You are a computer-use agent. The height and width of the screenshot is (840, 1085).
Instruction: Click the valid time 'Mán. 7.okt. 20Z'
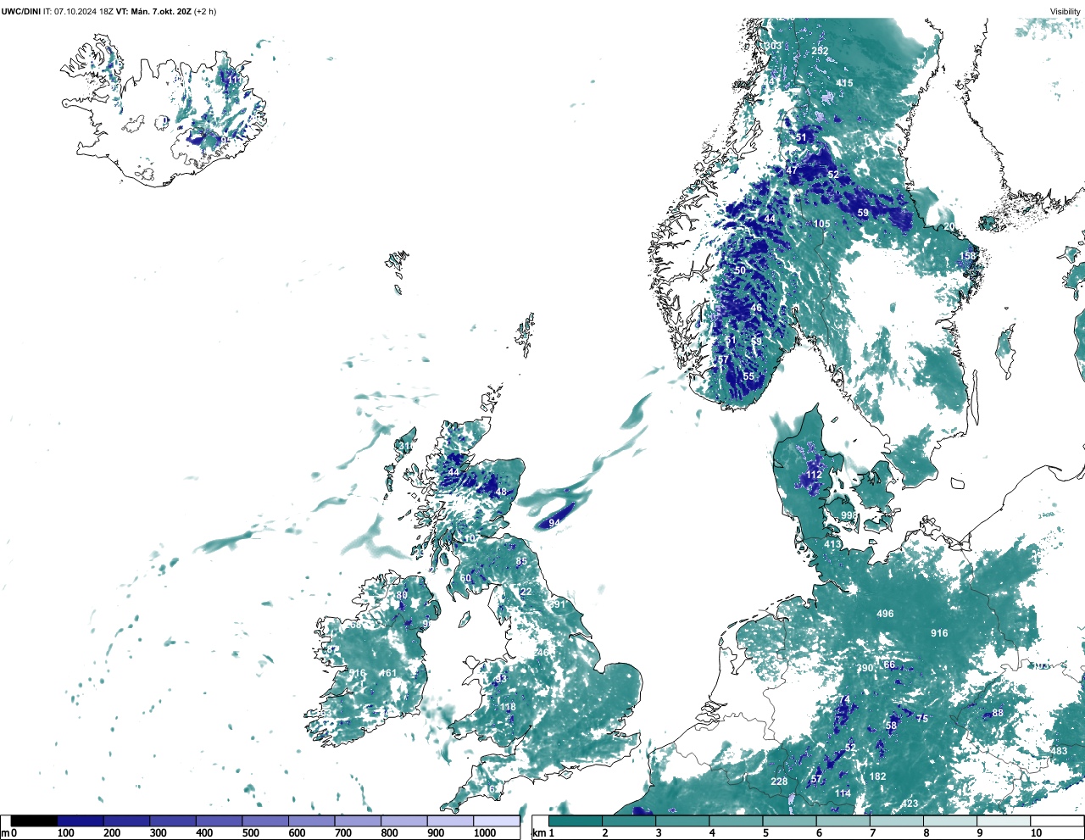(161, 12)
